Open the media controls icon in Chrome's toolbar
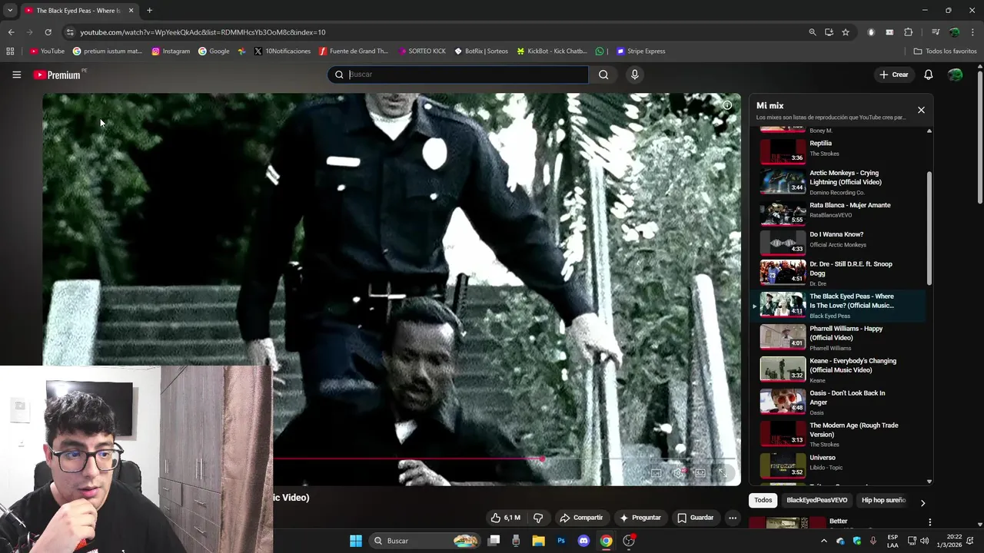The image size is (984, 553). [936, 32]
